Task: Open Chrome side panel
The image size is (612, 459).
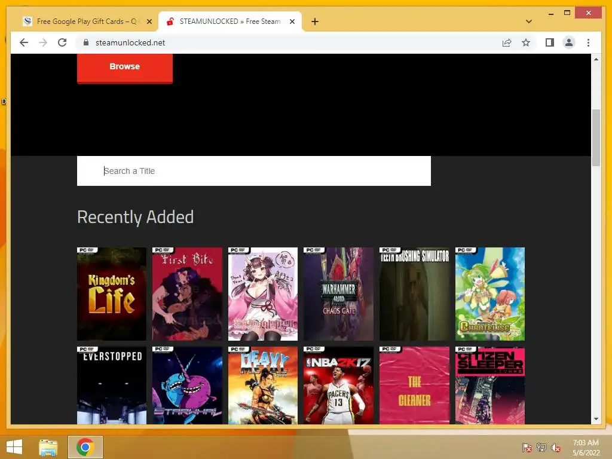Action: 550,42
